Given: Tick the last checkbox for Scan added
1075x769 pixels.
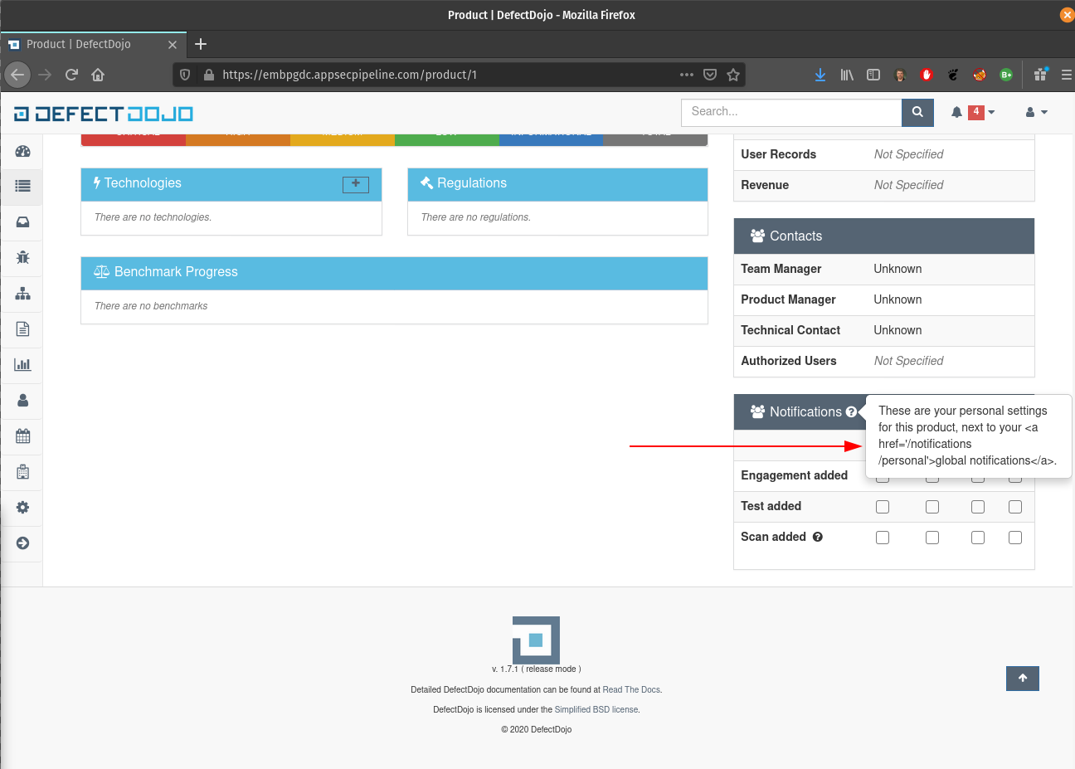Looking at the screenshot, I should (1015, 537).
